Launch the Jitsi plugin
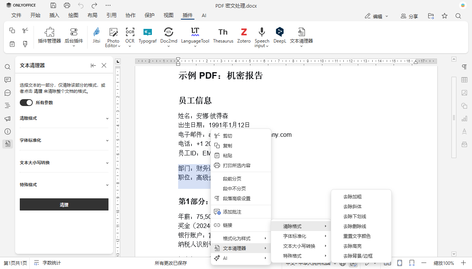This screenshot has height=269, width=472. [x=96, y=36]
